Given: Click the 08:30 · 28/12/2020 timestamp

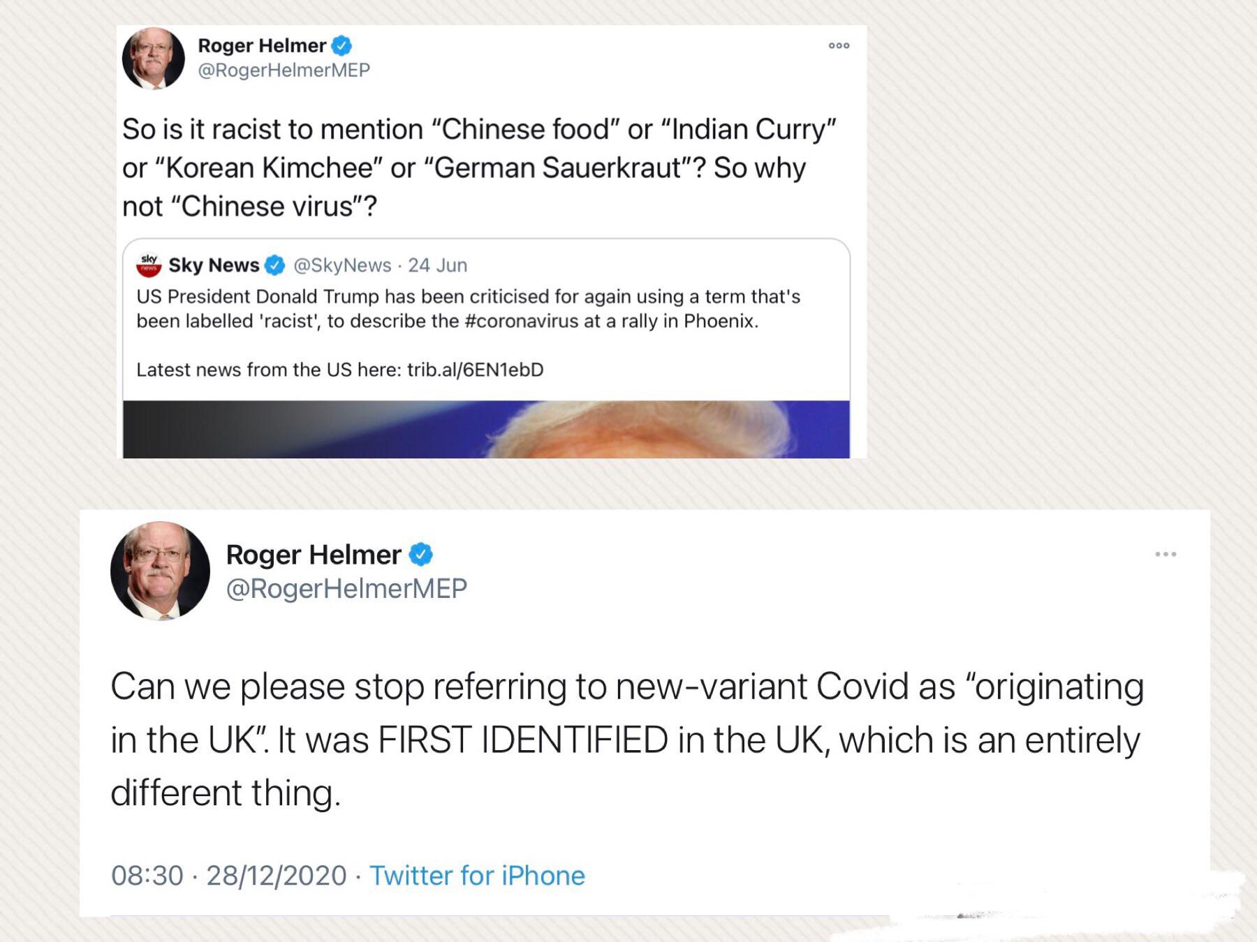Looking at the screenshot, I should point(229,876).
